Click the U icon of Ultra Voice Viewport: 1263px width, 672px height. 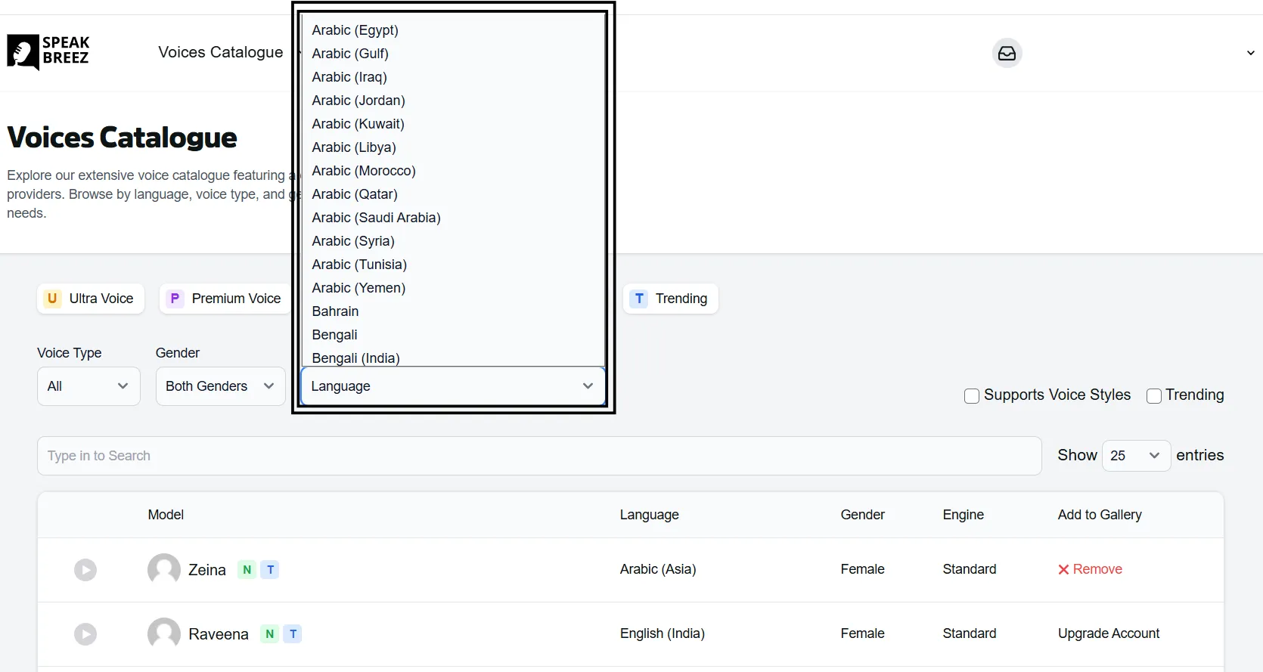(52, 299)
